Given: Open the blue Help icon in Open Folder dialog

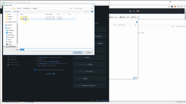Looking at the screenshot, I should click(92, 12).
